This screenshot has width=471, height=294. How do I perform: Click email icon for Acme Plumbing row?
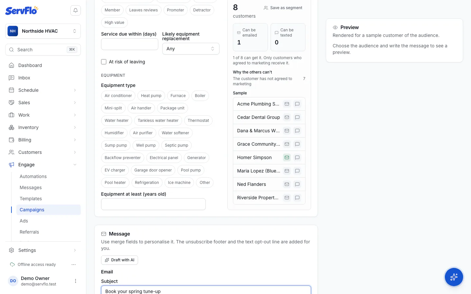287,104
